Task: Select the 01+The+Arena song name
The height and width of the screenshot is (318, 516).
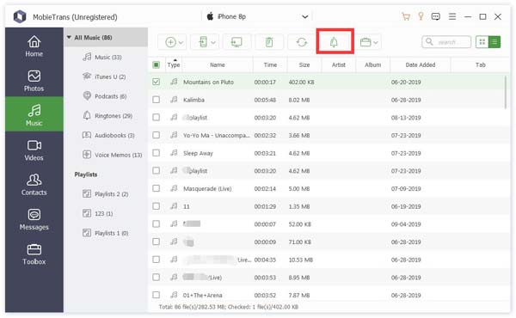Action: tap(202, 295)
